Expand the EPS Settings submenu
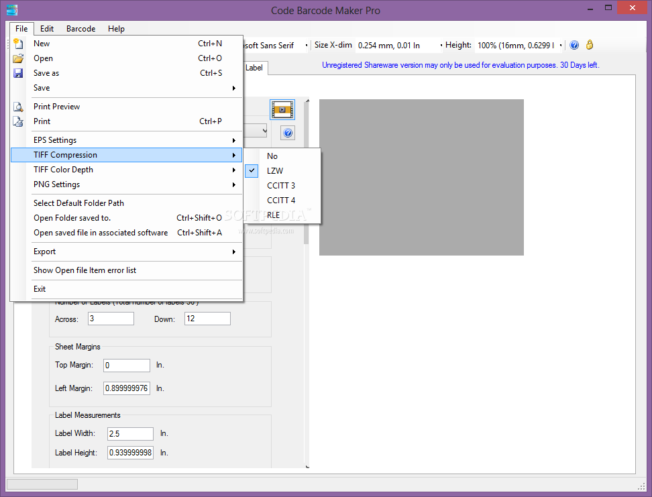The image size is (652, 497). tap(126, 140)
